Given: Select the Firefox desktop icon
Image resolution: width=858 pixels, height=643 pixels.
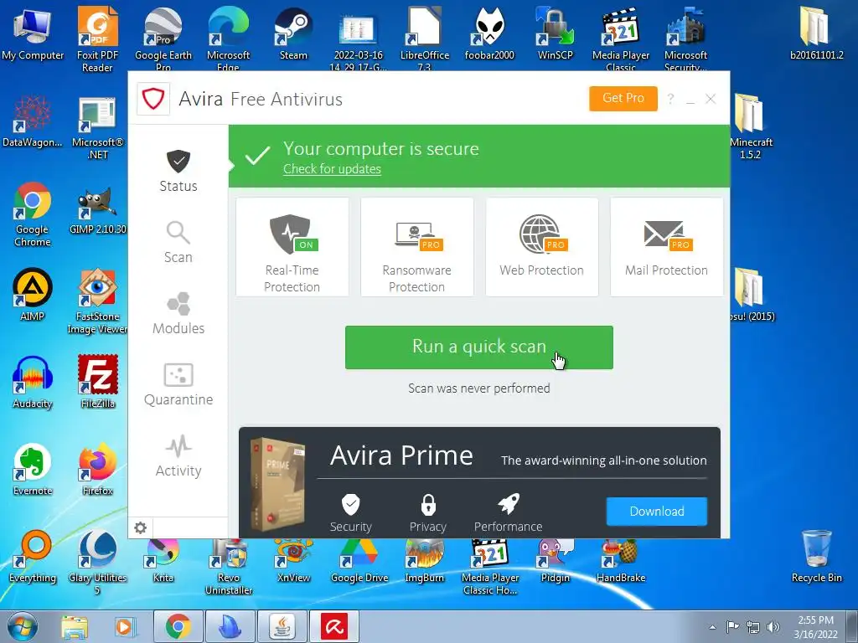Looking at the screenshot, I should click(97, 469).
